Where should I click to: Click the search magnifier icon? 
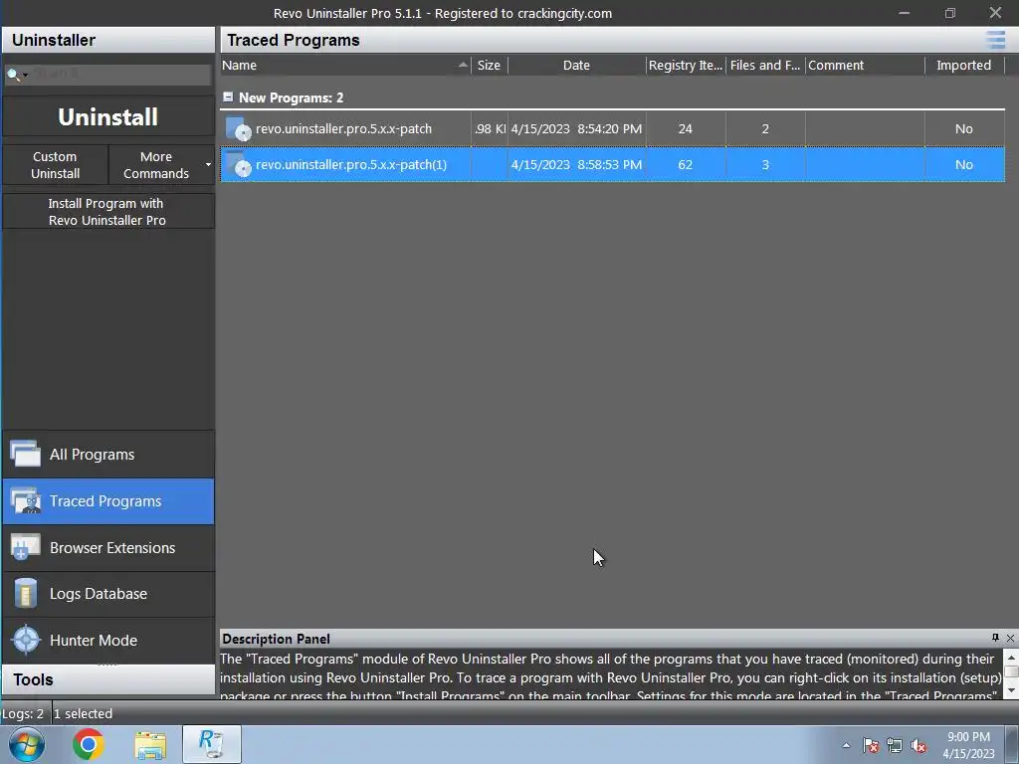click(x=12, y=75)
